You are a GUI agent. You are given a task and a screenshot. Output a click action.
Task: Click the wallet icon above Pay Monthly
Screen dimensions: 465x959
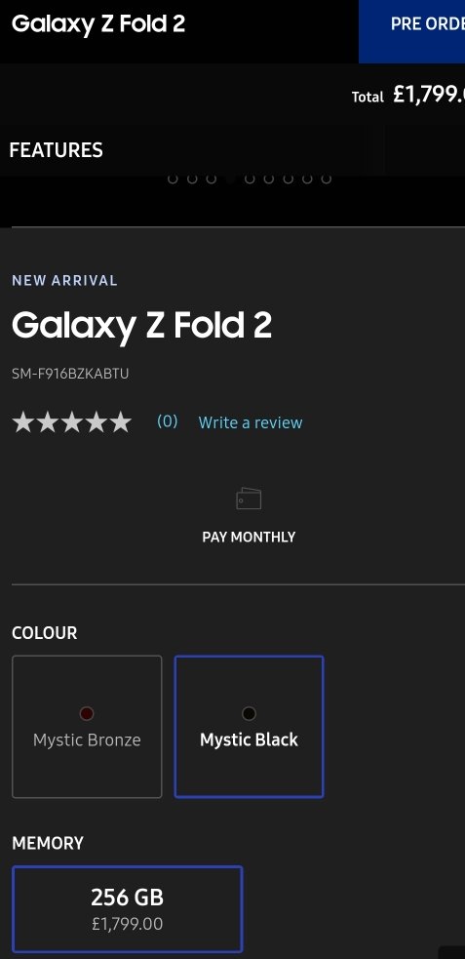tap(249, 499)
